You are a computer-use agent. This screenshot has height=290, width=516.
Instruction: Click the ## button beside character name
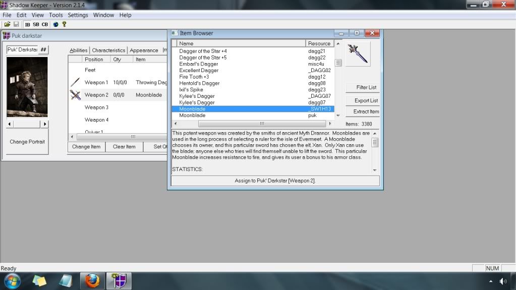pyautogui.click(x=44, y=49)
